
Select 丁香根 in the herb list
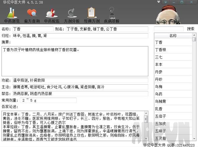click(173, 50)
